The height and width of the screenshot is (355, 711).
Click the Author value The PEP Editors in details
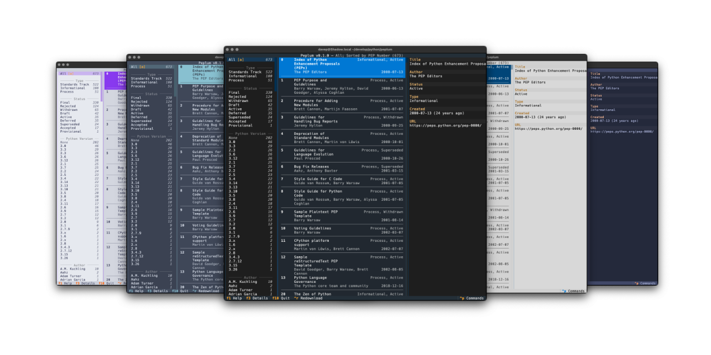[x=426, y=76]
